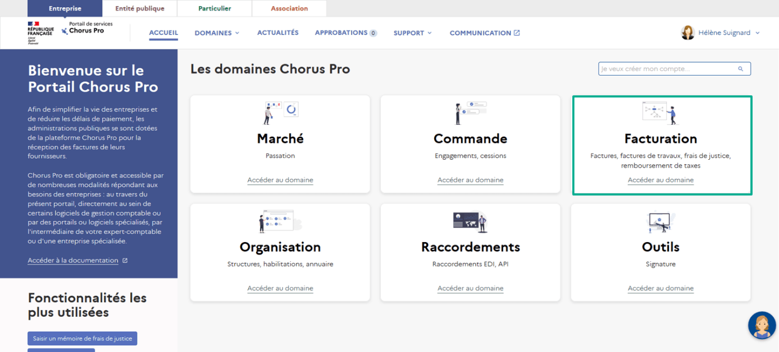Click the Commande domain illustration
Viewport: 779px width, 352px height.
pyautogui.click(x=470, y=113)
